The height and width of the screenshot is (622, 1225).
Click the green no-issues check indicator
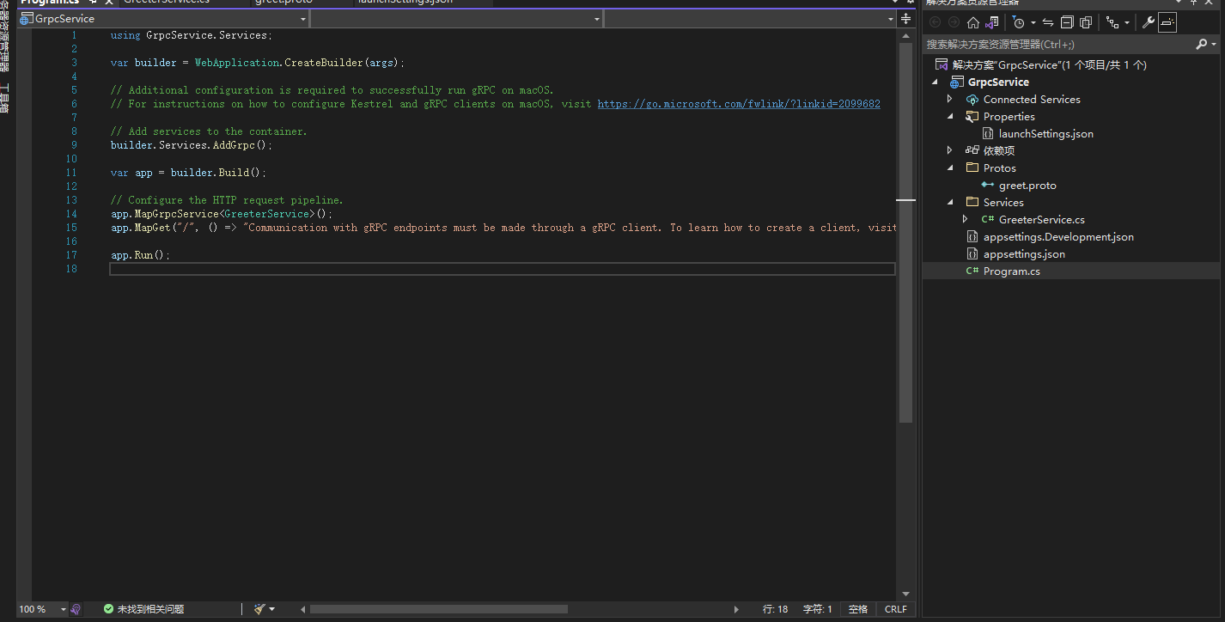click(x=108, y=609)
